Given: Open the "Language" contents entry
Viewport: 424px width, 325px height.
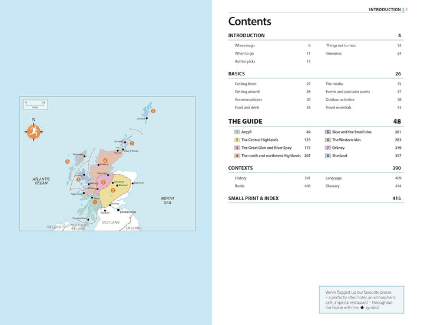Looking at the screenshot, I should [333, 178].
